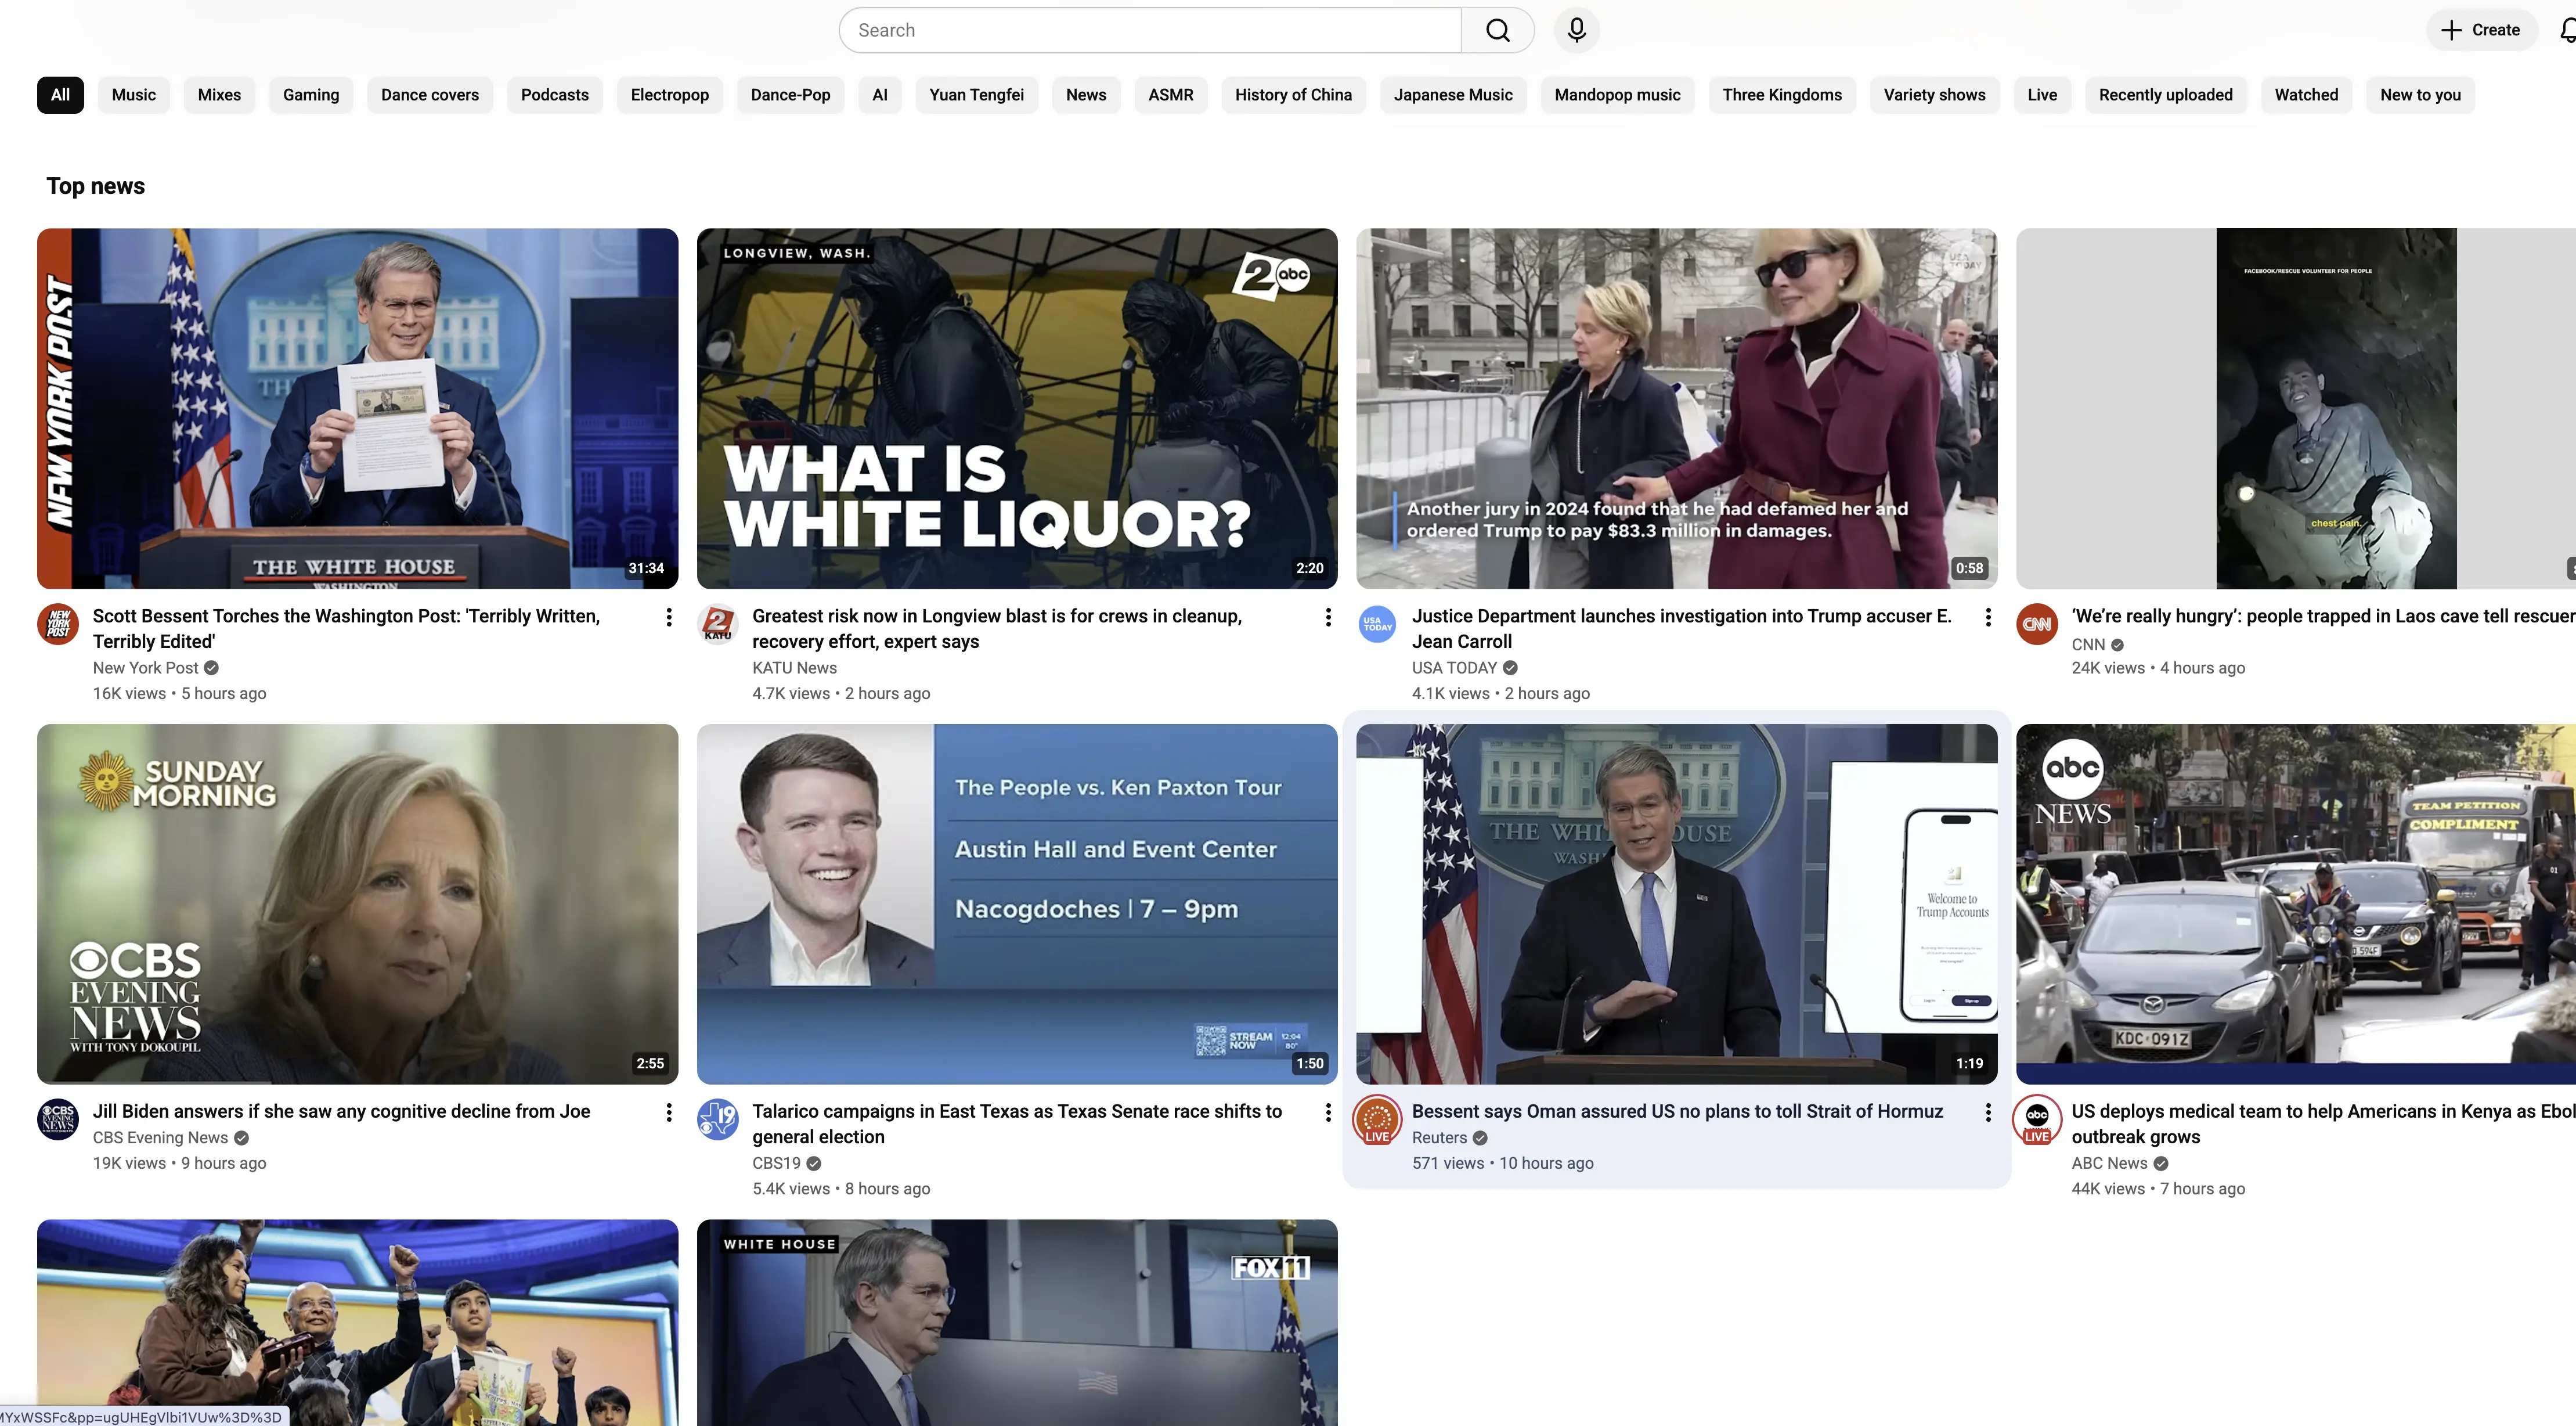
Task: Click the search magnifier button
Action: [x=1497, y=30]
